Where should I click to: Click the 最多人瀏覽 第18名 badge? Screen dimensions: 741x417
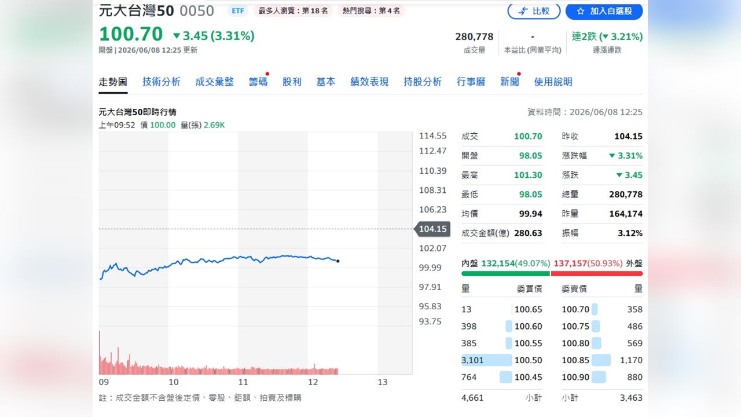point(293,11)
